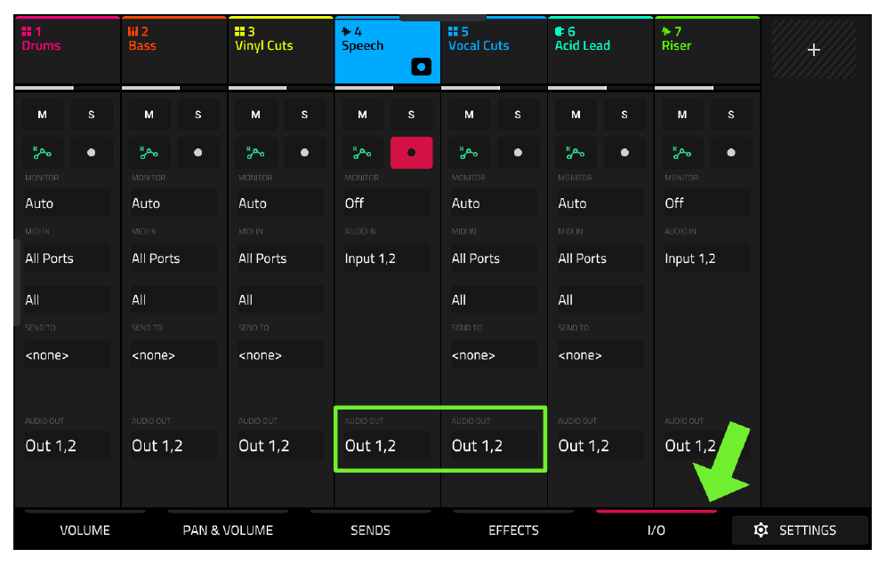Screen dimensions: 886x565
Task: Solo the Riser track
Action: coord(731,115)
